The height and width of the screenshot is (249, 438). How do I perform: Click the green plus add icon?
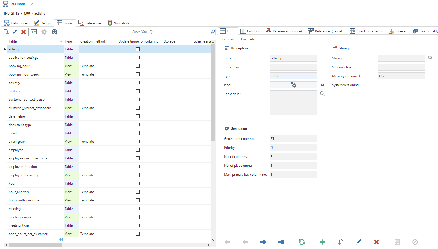tap(322, 242)
